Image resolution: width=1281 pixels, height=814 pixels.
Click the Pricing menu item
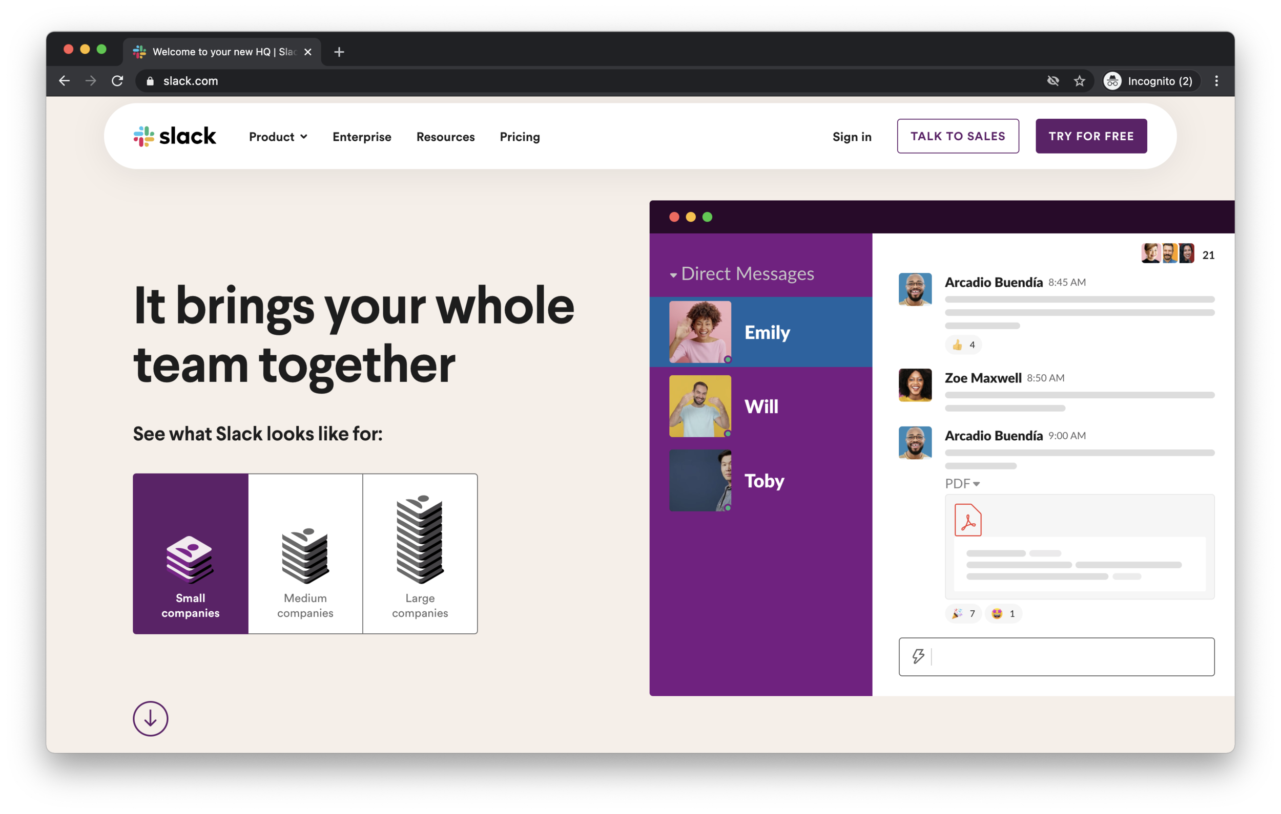[520, 136]
